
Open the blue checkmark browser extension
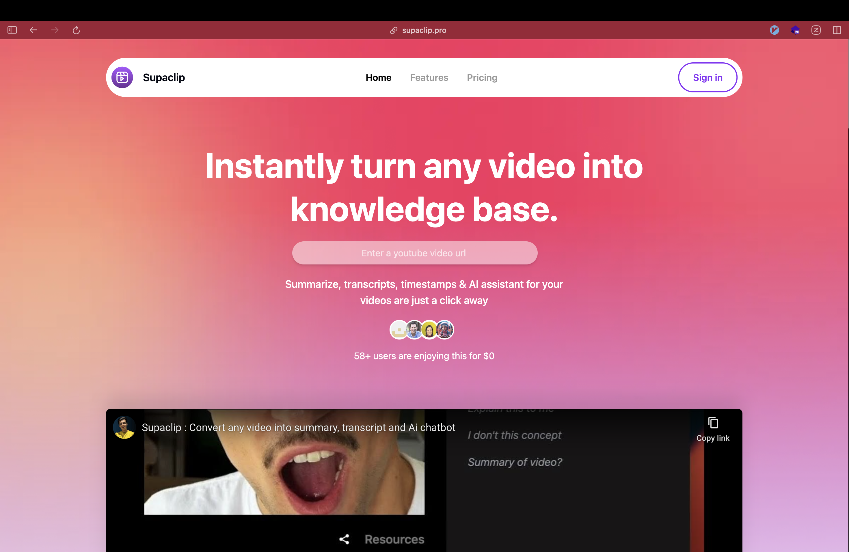(774, 30)
